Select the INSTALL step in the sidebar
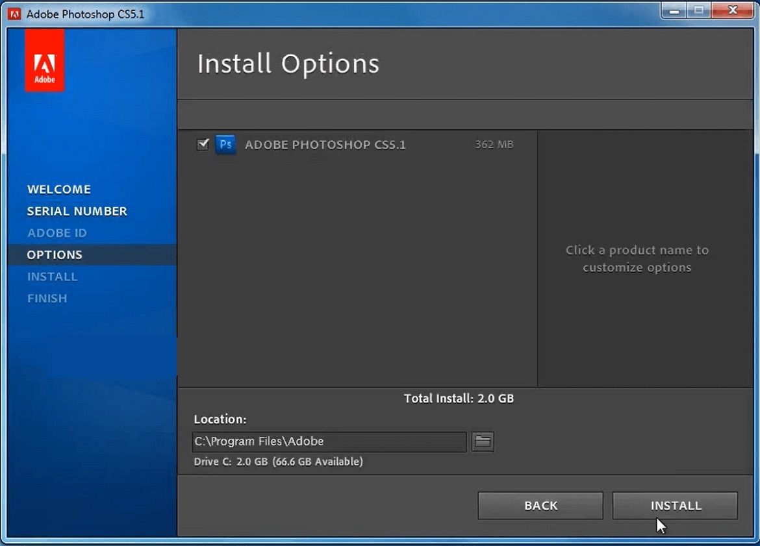The width and height of the screenshot is (760, 546). [x=53, y=277]
